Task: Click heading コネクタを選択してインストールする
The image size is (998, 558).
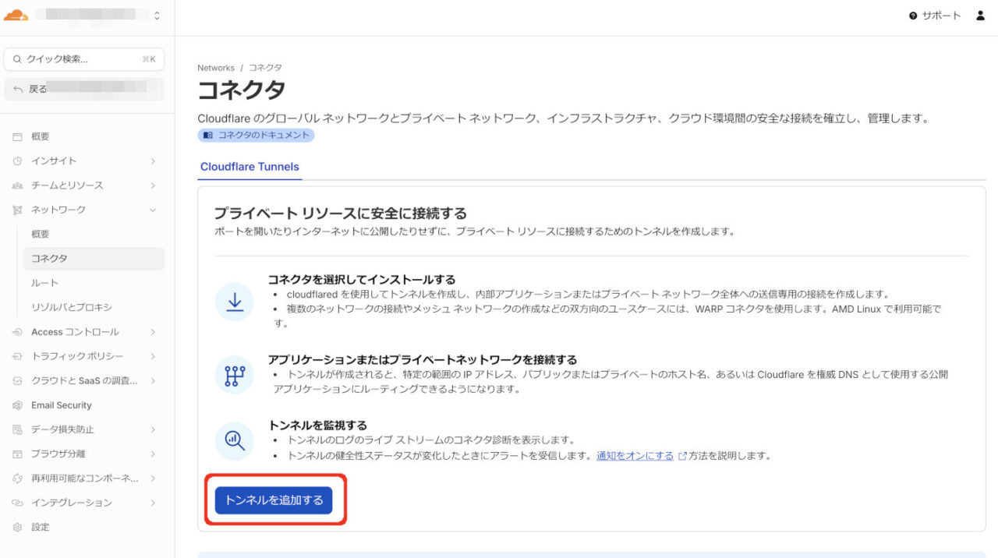Action: [362, 279]
